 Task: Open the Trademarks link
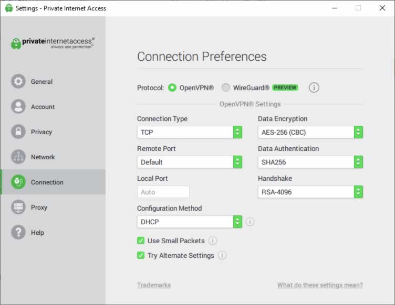[x=154, y=285]
